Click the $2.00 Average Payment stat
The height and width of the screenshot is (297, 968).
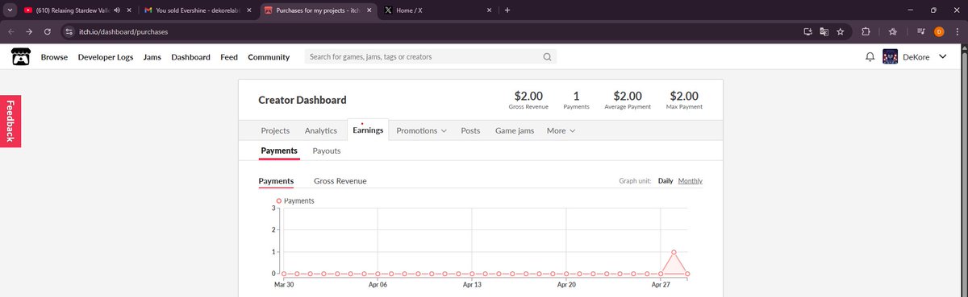pyautogui.click(x=628, y=100)
